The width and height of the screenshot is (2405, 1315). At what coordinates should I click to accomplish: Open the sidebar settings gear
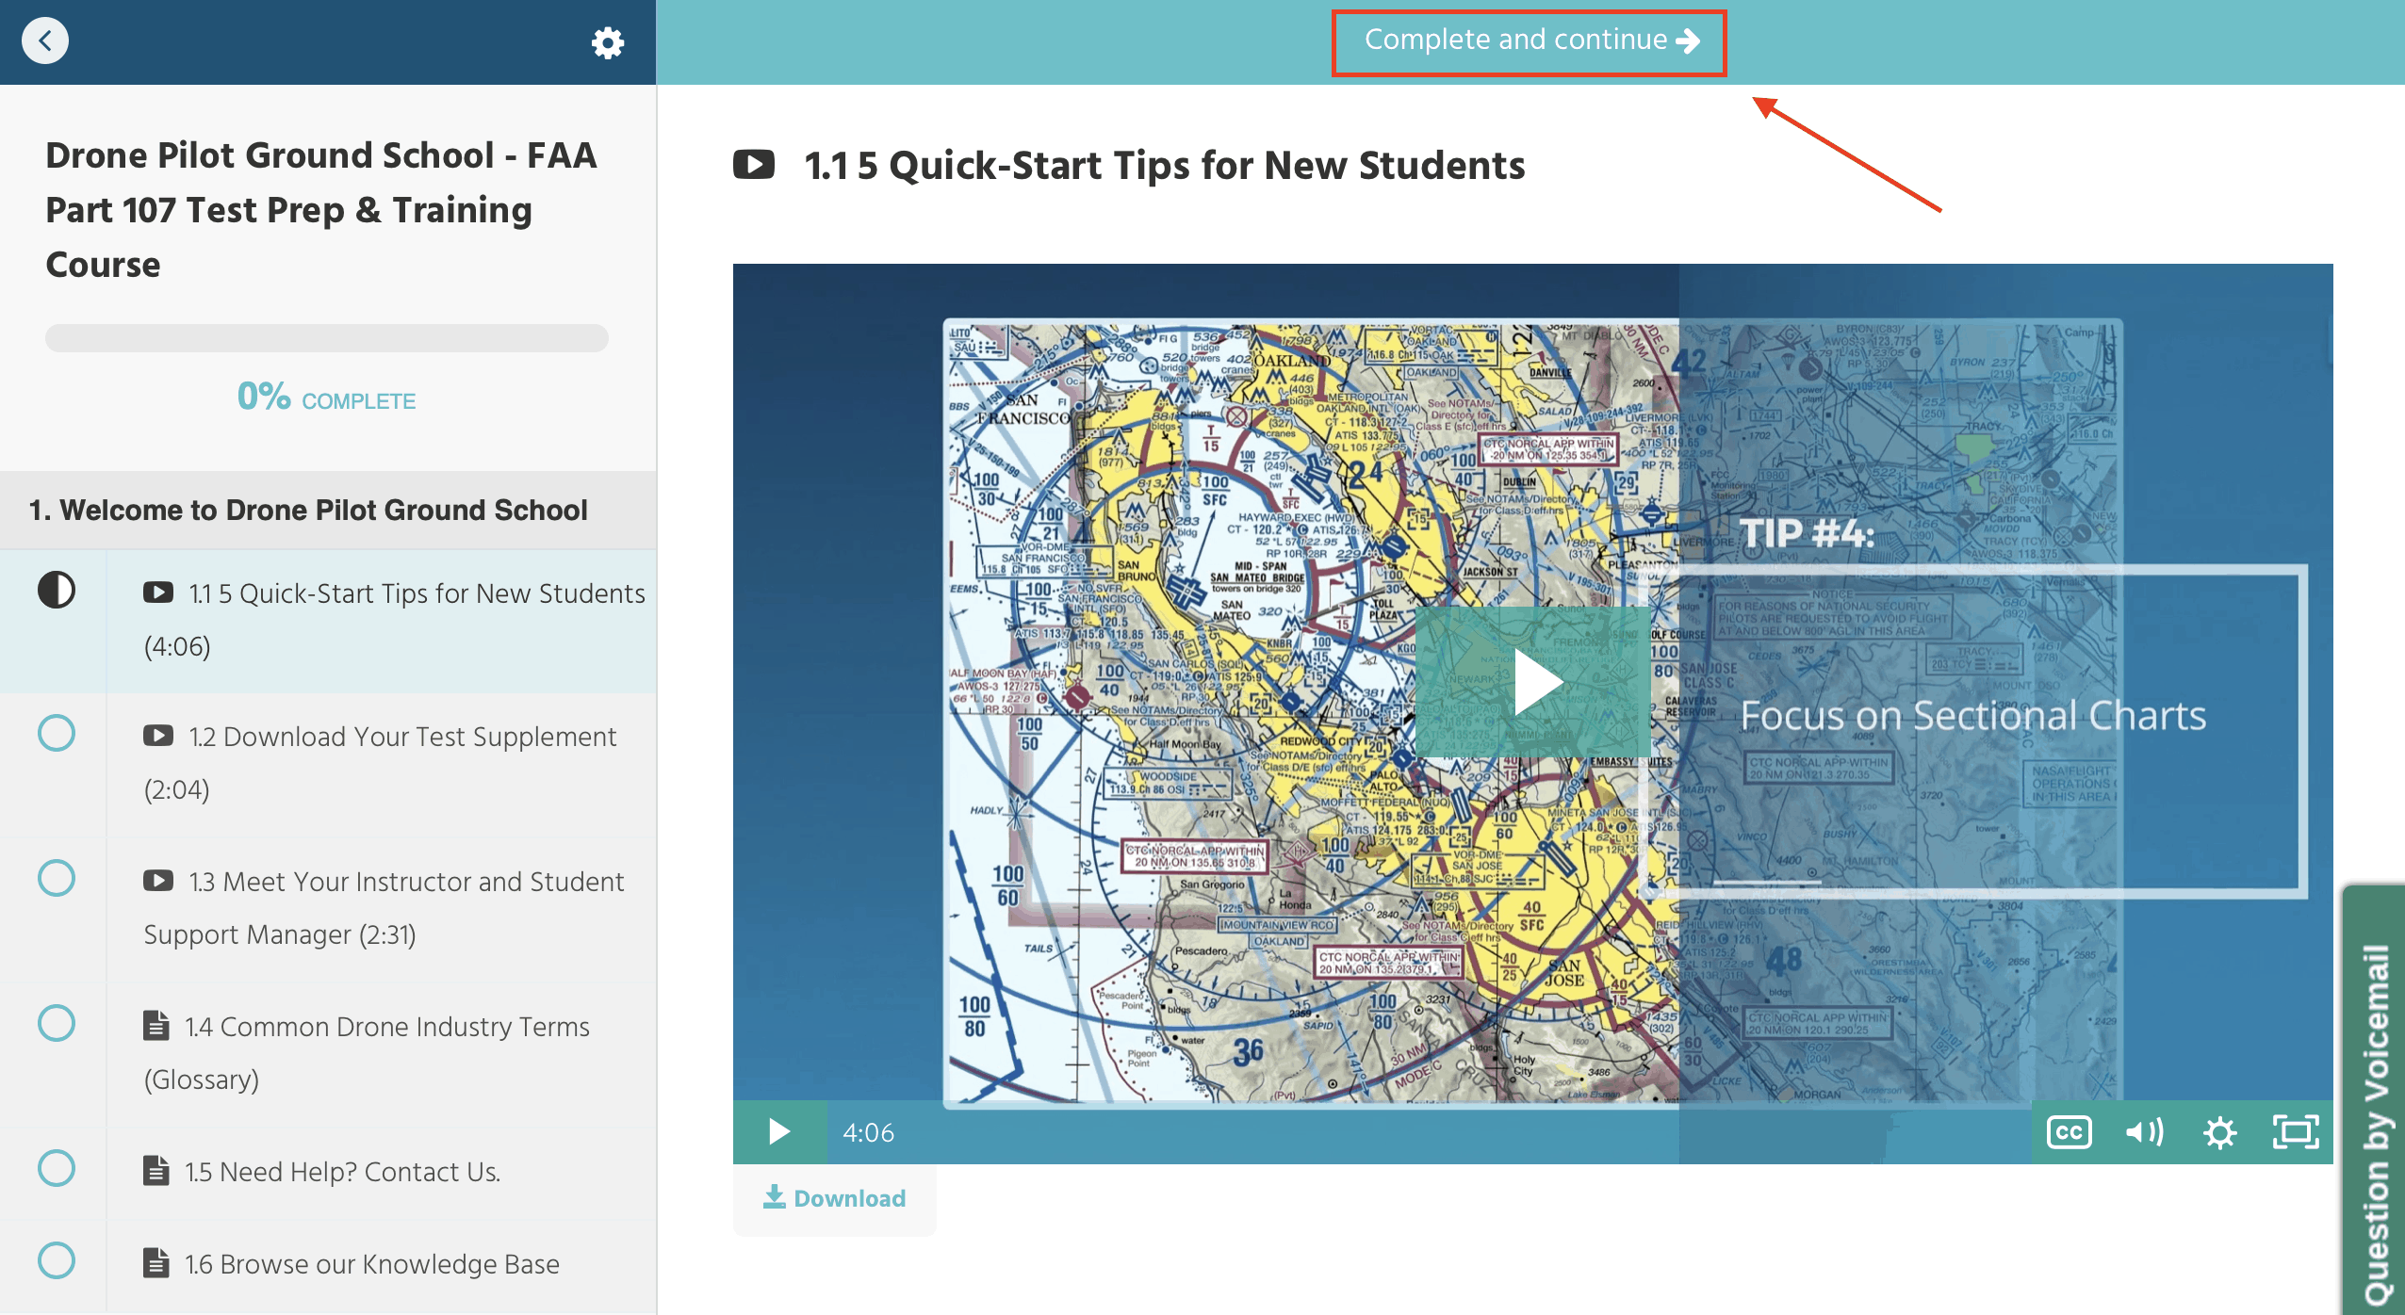pos(608,42)
